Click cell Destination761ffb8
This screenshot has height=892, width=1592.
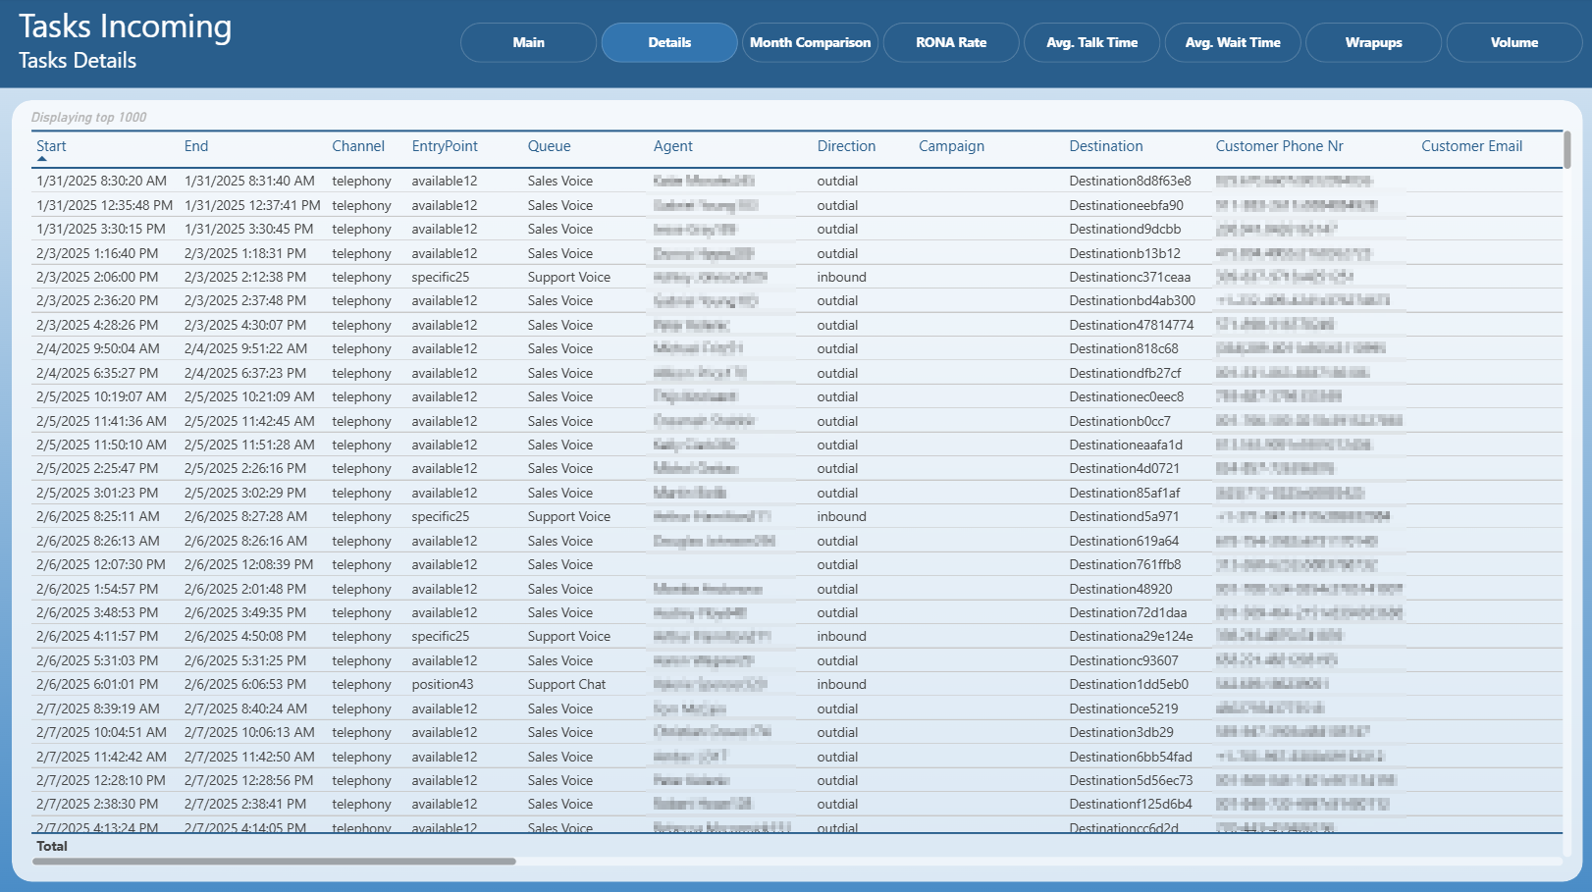(x=1125, y=565)
